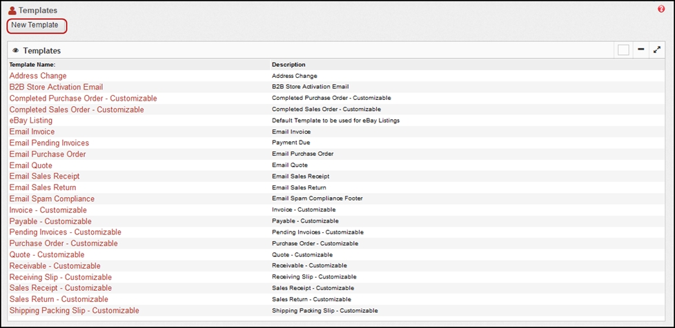Toggle the eye icon in the Templates panel header
The image size is (675, 328).
[16, 51]
